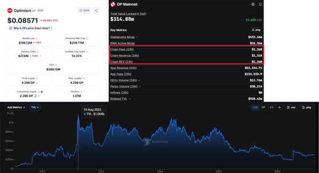Remove the TVL metric chip

tap(38, 107)
